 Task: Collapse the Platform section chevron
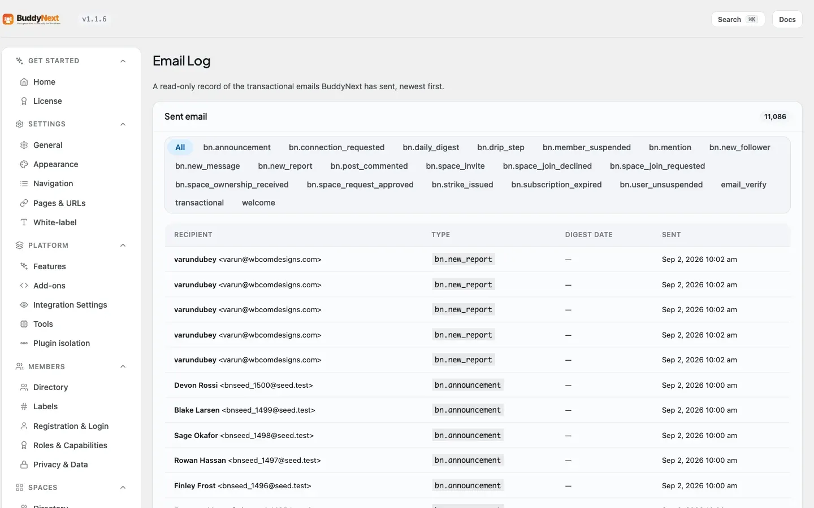point(123,246)
